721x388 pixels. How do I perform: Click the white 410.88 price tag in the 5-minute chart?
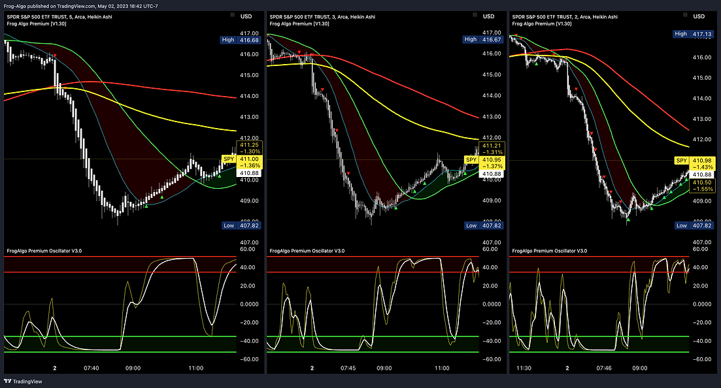(x=249, y=173)
